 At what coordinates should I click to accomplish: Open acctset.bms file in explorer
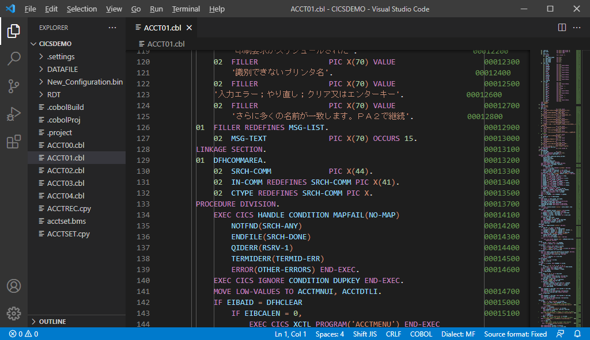66,221
